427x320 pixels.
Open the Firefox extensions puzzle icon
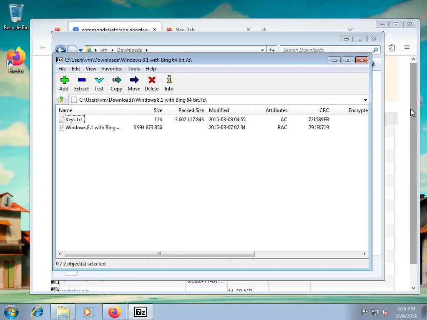point(392,47)
